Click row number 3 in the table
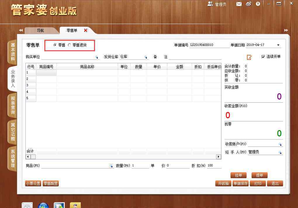The height and width of the screenshot is (208, 298). coord(31,85)
